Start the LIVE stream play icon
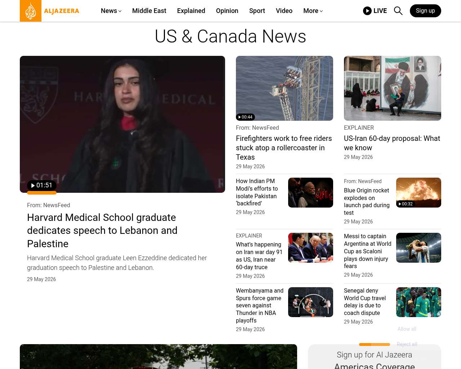This screenshot has width=461, height=369. click(x=367, y=11)
